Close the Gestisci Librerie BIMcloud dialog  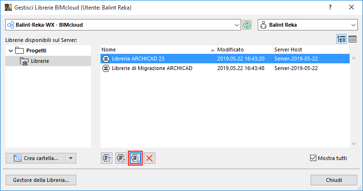click(352, 8)
